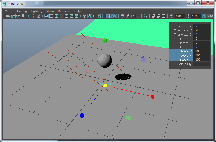Toggle the Film Gate icon
Image resolution: width=216 pixels, height=142 pixels.
(51, 16)
